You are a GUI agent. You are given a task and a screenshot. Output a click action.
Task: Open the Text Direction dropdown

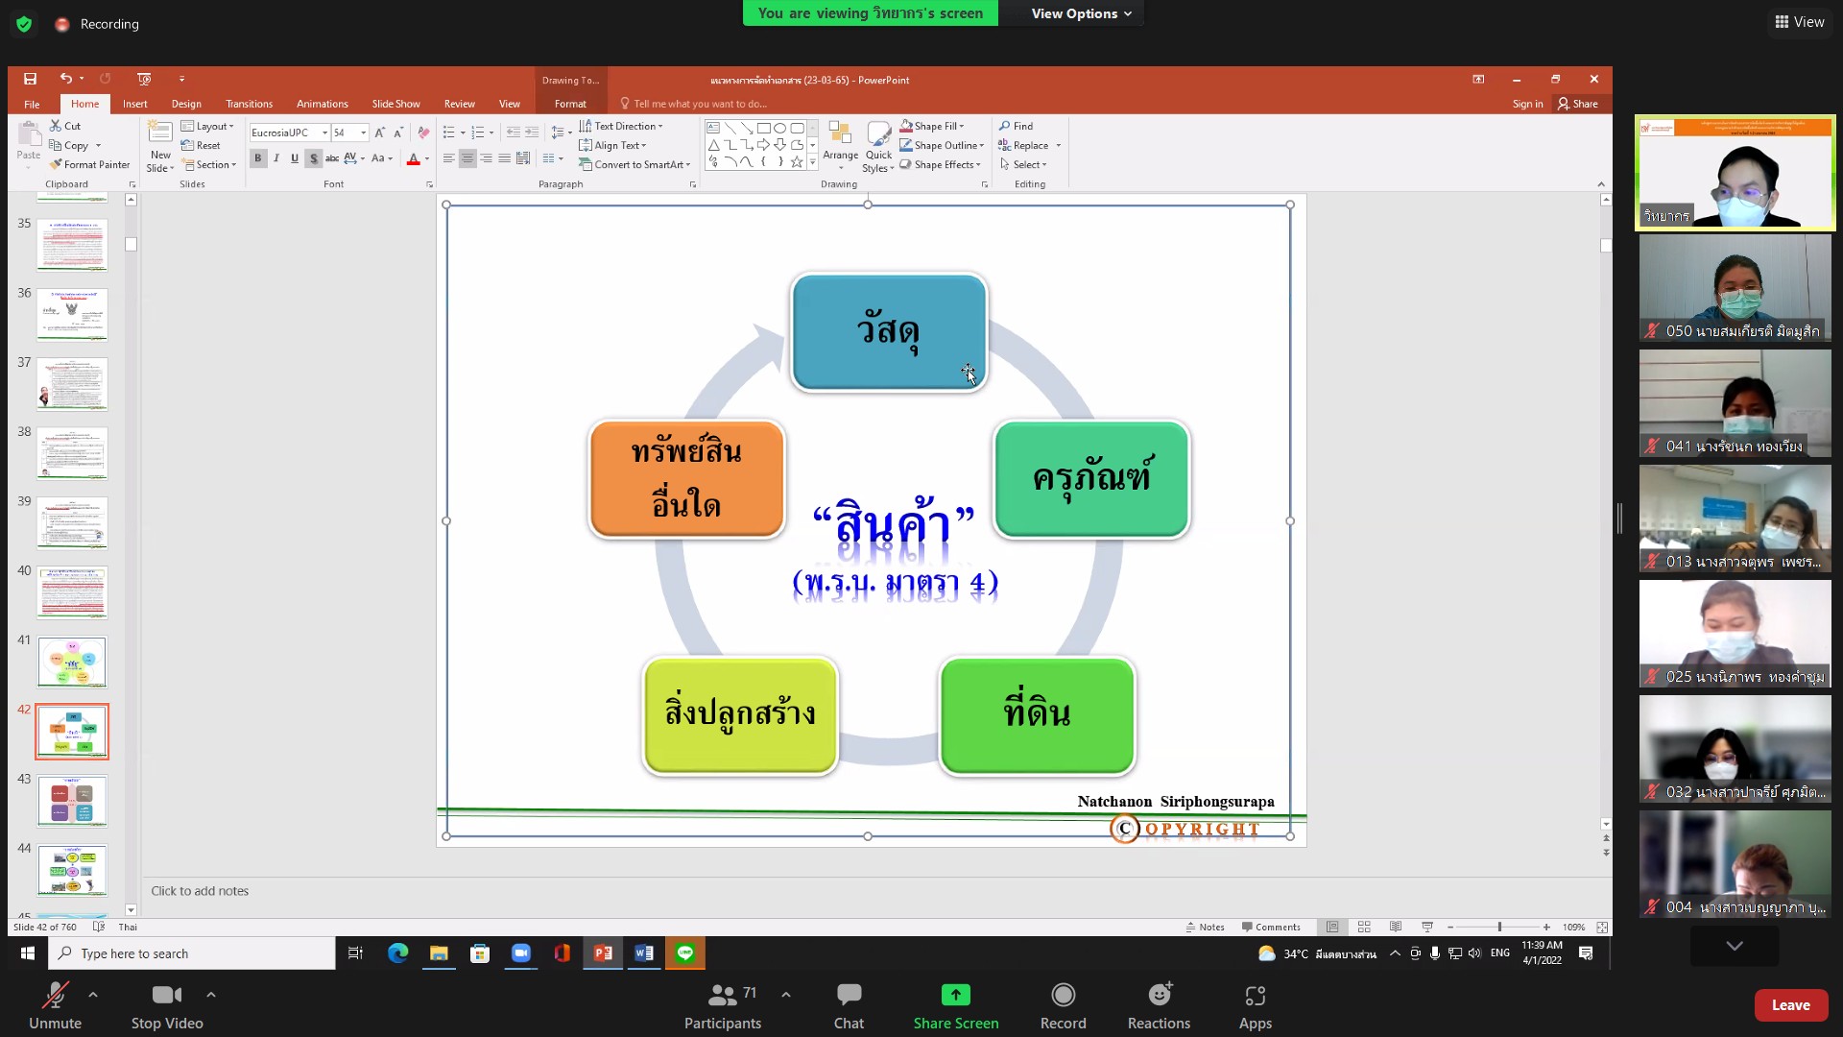621,126
